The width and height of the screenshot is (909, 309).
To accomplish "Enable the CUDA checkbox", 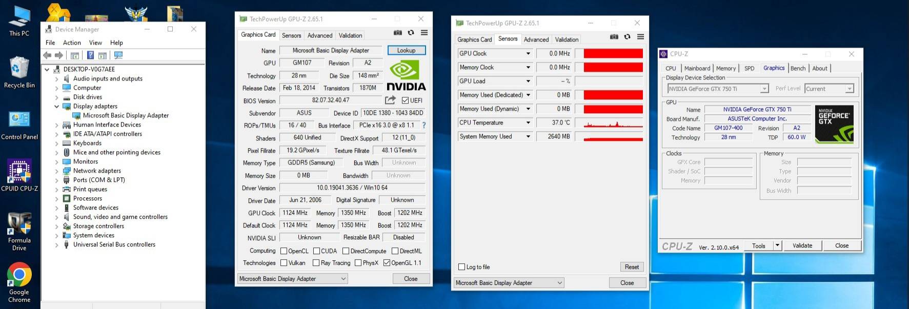I will 317,251.
